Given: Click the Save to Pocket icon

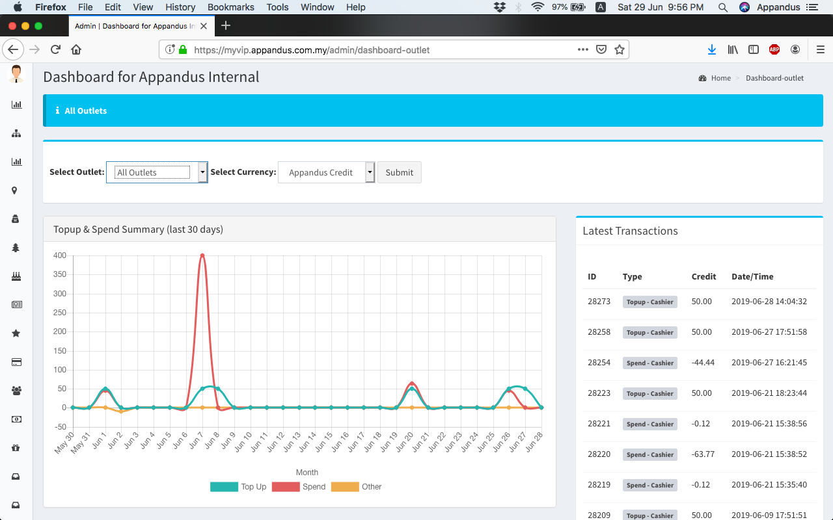Looking at the screenshot, I should tap(602, 49).
